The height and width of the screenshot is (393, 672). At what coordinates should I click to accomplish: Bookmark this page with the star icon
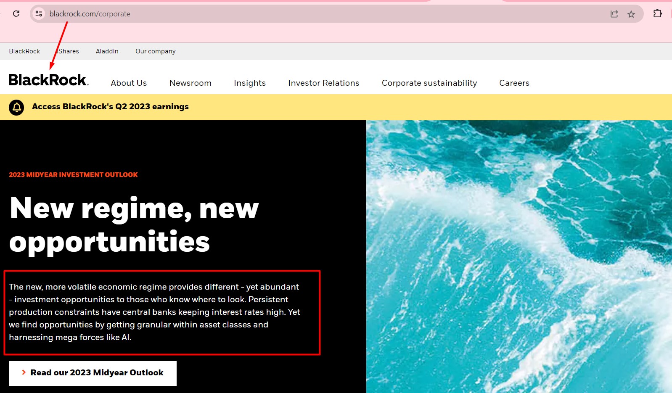tap(631, 14)
